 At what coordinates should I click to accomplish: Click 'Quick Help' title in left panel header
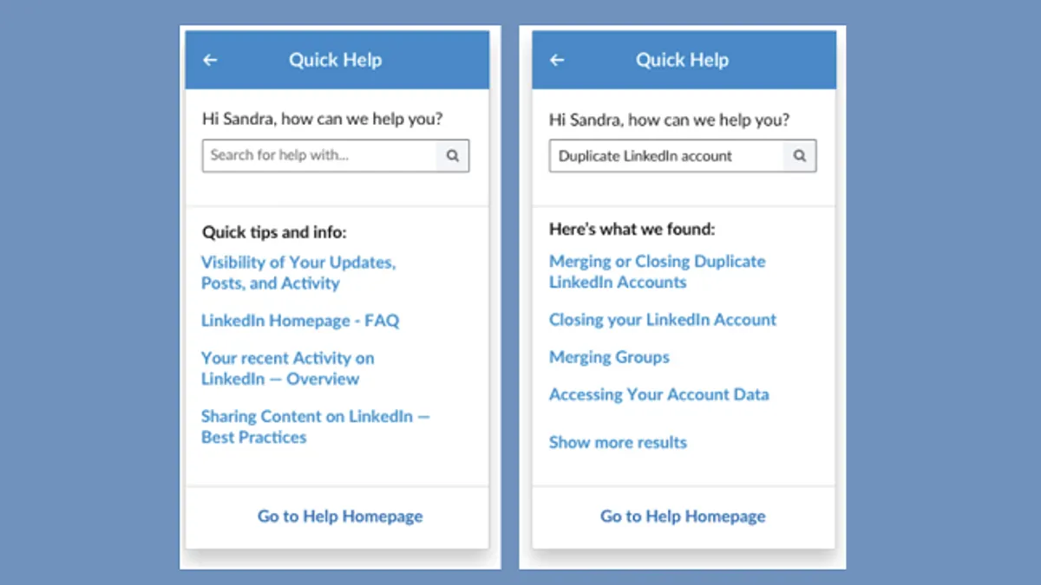coord(335,60)
